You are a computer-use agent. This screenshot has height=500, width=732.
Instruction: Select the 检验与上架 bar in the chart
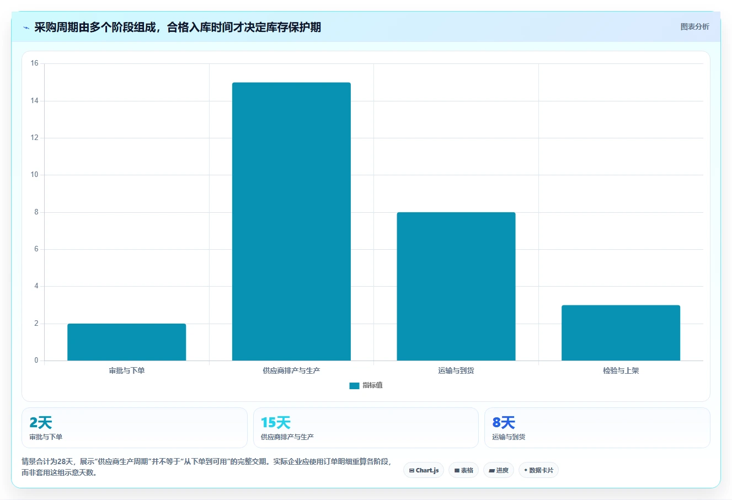click(621, 333)
